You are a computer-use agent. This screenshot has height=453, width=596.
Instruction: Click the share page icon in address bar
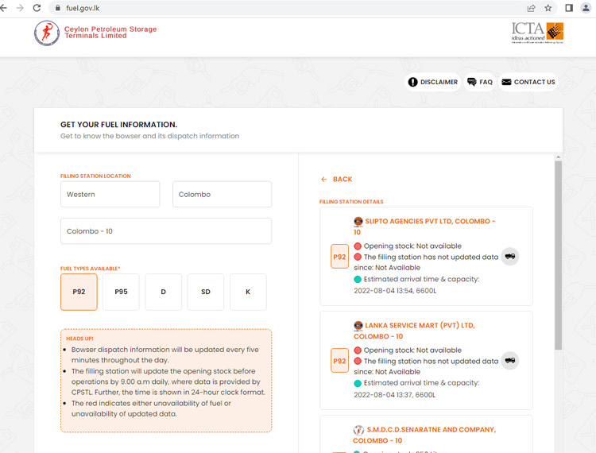(532, 8)
